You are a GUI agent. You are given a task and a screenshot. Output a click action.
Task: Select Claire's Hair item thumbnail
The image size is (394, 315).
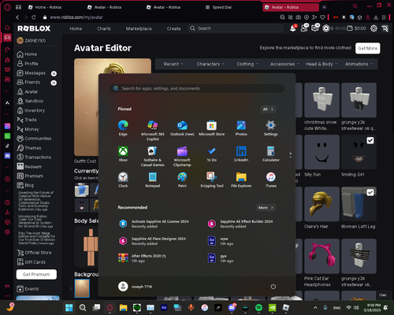(x=322, y=204)
